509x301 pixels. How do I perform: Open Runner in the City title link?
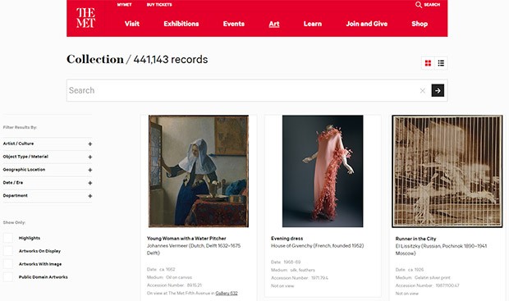415,239
